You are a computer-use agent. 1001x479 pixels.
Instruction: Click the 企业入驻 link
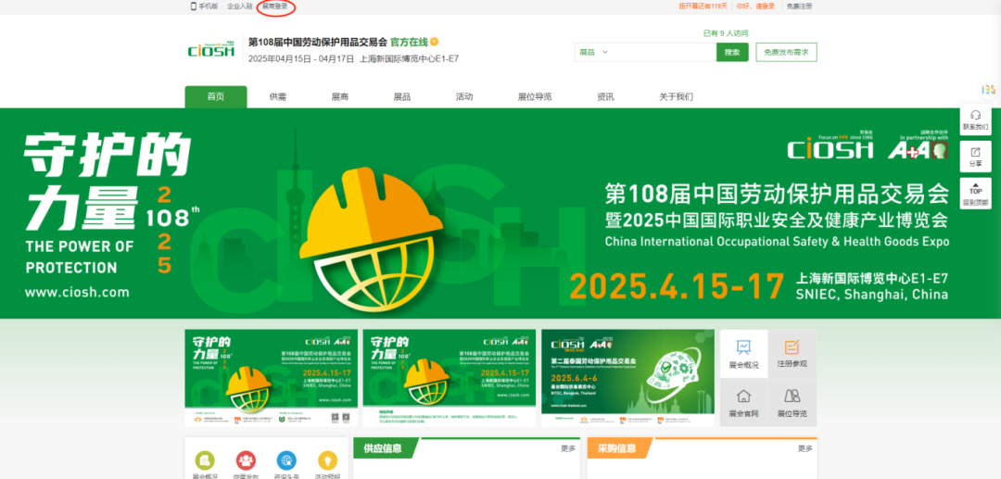(240, 6)
